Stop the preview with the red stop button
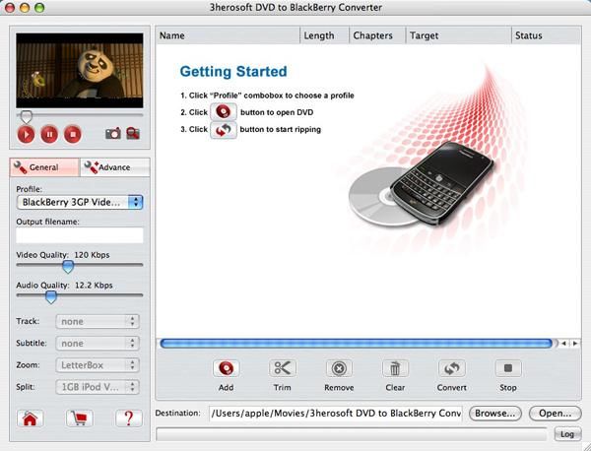 (73, 134)
